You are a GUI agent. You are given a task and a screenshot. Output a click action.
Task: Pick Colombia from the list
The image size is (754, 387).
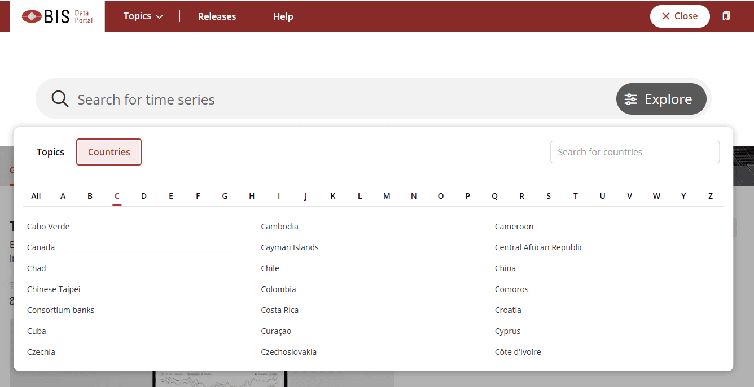(x=278, y=289)
